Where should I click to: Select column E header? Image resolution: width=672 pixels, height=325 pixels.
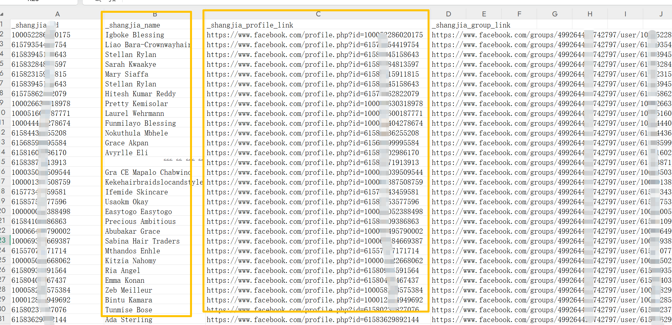pos(484,14)
